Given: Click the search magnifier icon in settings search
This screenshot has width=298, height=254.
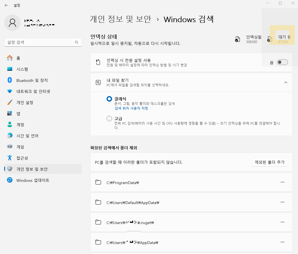Looking at the screenshot, I should 77,42.
